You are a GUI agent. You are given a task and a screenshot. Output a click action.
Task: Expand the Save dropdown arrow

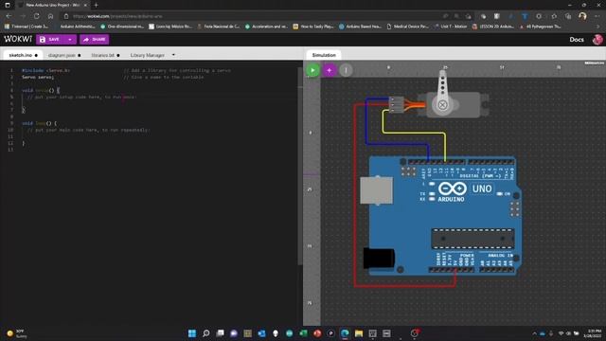pos(70,40)
